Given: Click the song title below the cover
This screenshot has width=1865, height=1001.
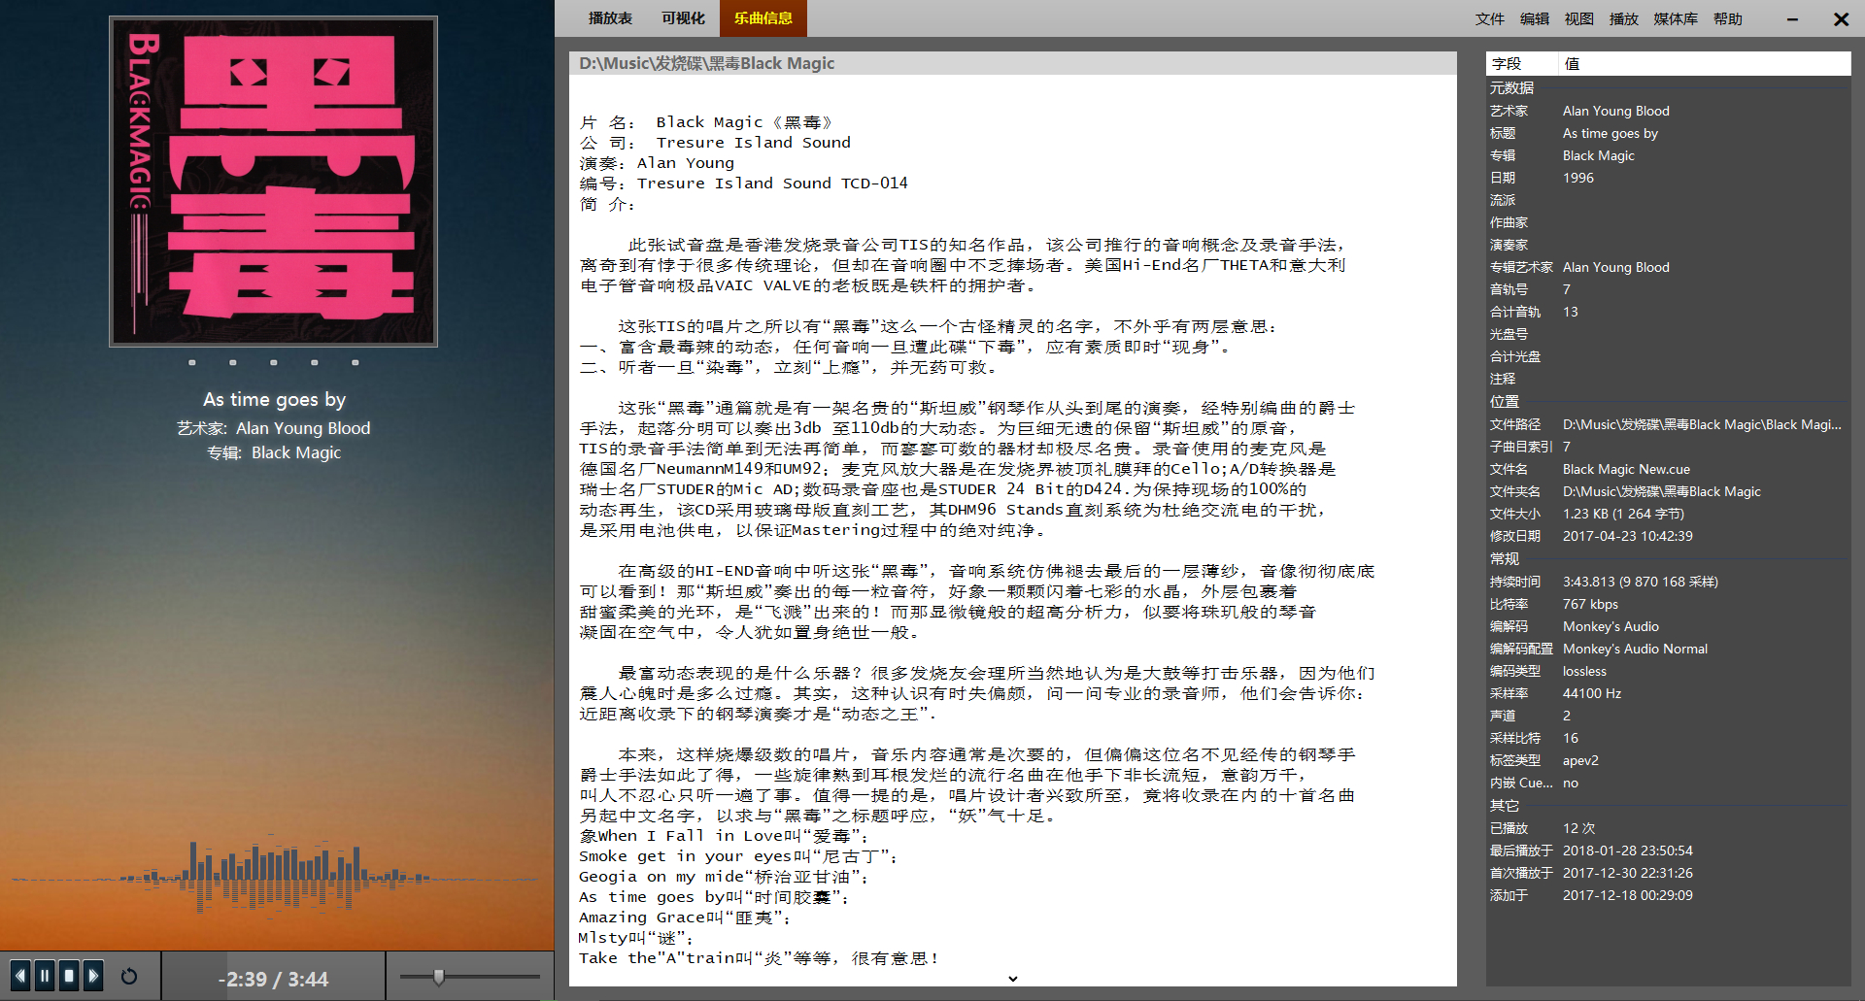Looking at the screenshot, I should point(274,399).
